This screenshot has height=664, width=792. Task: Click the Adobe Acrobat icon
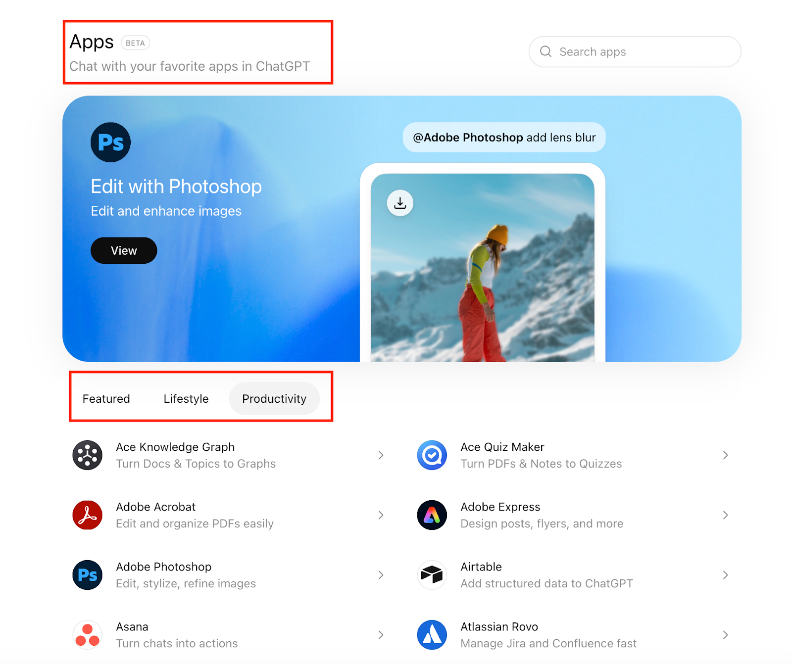click(x=87, y=515)
